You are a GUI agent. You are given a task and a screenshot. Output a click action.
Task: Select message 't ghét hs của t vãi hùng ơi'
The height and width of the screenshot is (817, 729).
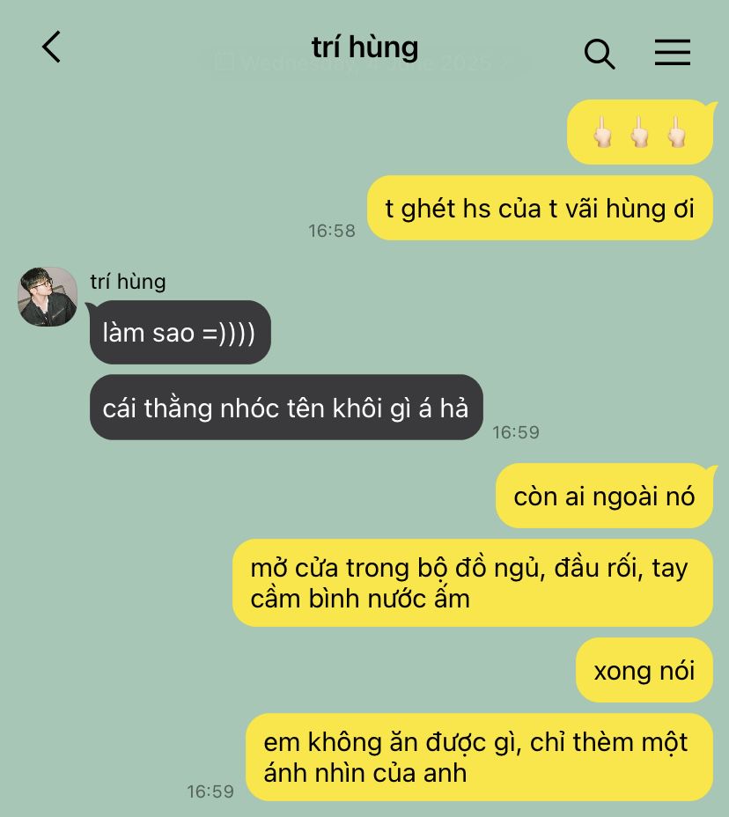(540, 208)
